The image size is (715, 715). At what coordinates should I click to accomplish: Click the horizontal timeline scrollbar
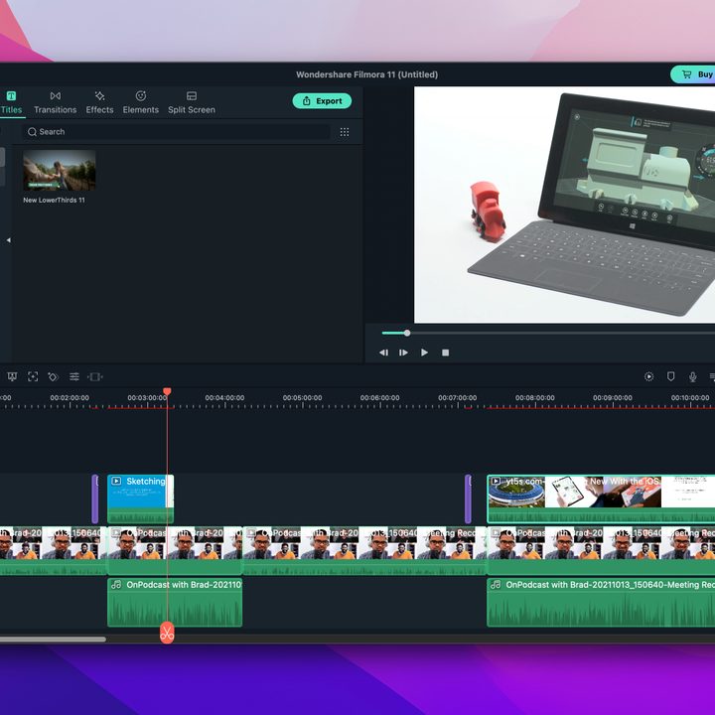[x=53, y=640]
